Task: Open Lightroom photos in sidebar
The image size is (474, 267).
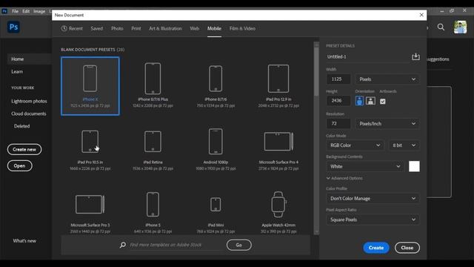Action: click(29, 101)
